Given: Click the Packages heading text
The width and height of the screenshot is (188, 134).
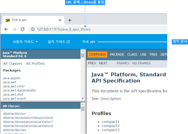Looking at the screenshot, I should pos(12,70).
